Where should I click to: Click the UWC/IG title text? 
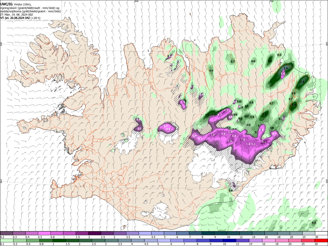pyautogui.click(x=6, y=4)
